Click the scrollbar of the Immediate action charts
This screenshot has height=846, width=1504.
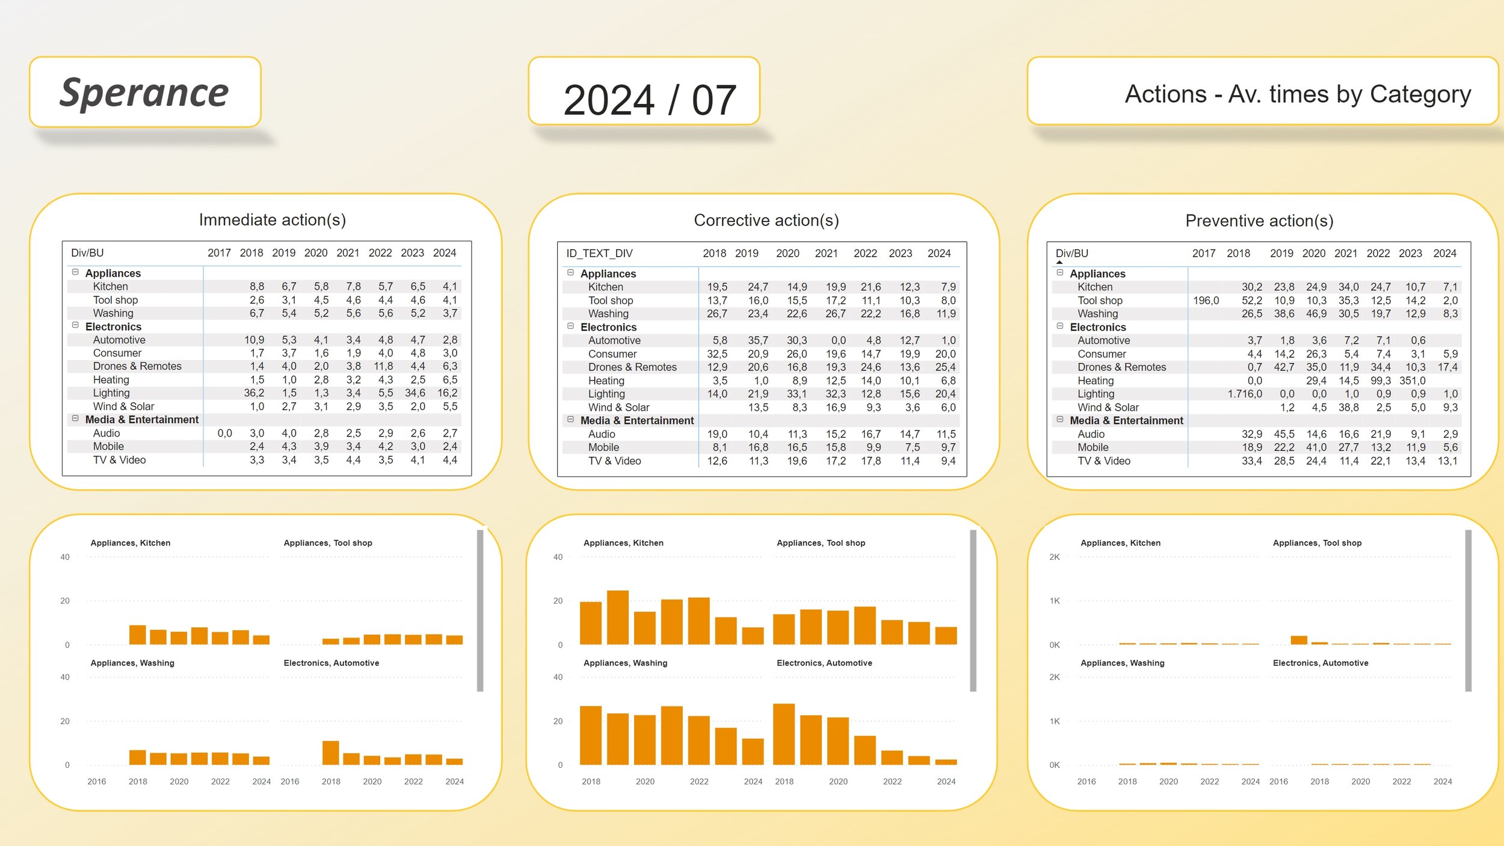[480, 611]
